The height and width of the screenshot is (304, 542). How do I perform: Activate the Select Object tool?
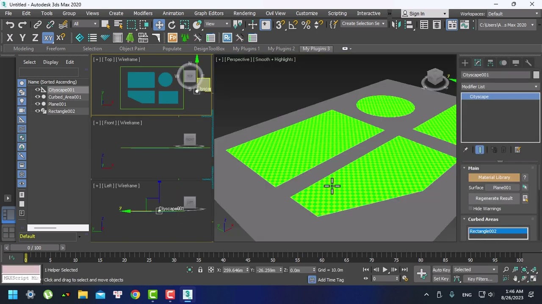pyautogui.click(x=106, y=25)
